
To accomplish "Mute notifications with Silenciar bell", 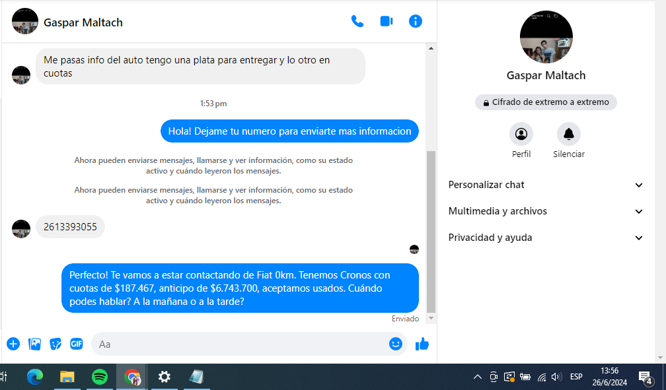I will coord(569,135).
